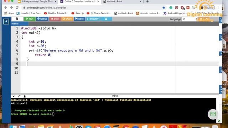Open Thapa Technic bookmark
The height and width of the screenshot is (128, 228).
pyautogui.click(x=99, y=14)
